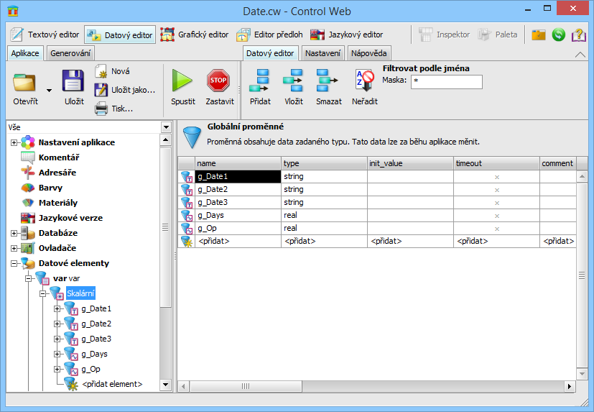Click the Vložit insert icon
Image resolution: width=594 pixels, height=412 pixels.
(293, 81)
